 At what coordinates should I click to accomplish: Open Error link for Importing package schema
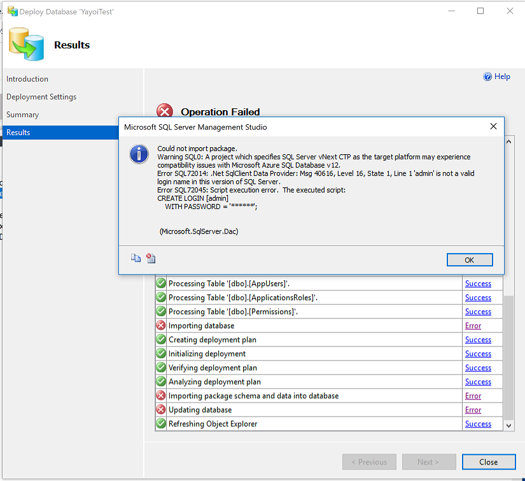tap(473, 396)
